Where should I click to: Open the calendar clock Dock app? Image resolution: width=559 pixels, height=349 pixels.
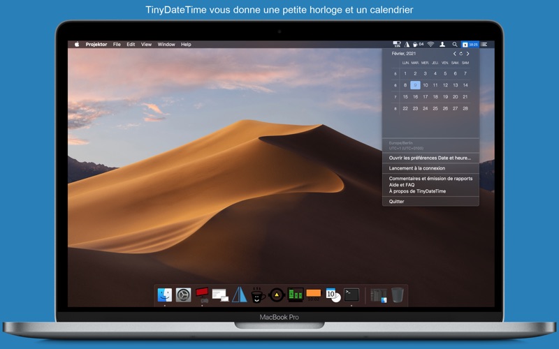click(333, 295)
